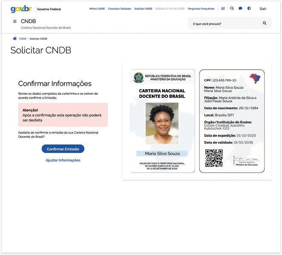282x255 pixels.
Task: Toggle the high contrast mode icon
Action: click(x=249, y=8)
